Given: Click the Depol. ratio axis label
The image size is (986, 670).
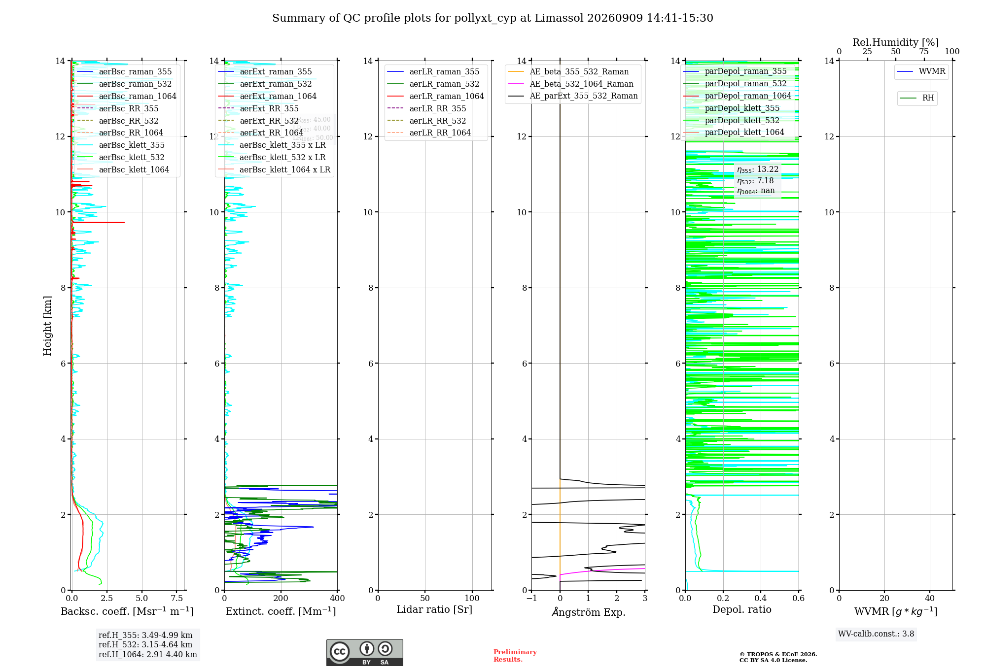Looking at the screenshot, I should pyautogui.click(x=742, y=610).
